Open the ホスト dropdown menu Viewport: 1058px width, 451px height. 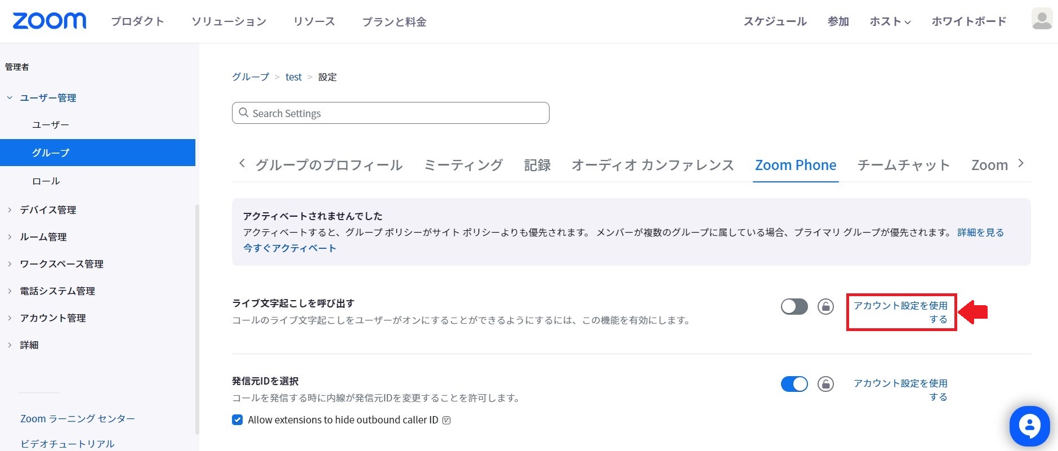click(x=890, y=21)
